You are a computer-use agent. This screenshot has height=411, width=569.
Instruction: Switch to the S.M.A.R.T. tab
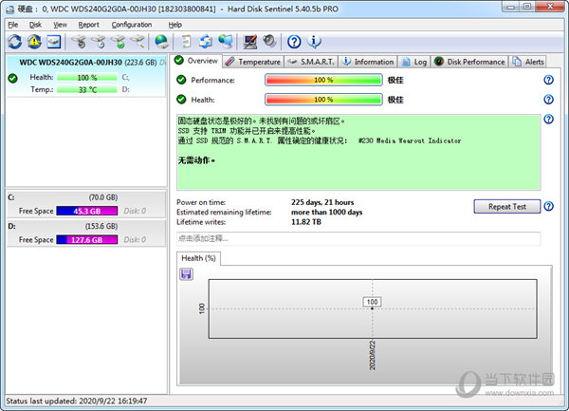pyautogui.click(x=311, y=62)
